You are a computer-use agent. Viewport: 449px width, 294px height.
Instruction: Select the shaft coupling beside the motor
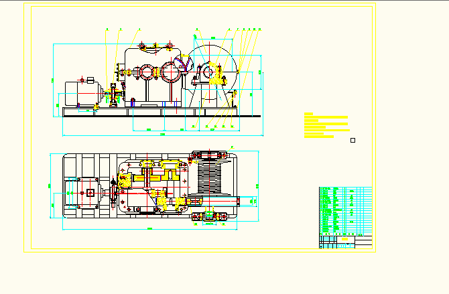pyautogui.click(x=113, y=94)
